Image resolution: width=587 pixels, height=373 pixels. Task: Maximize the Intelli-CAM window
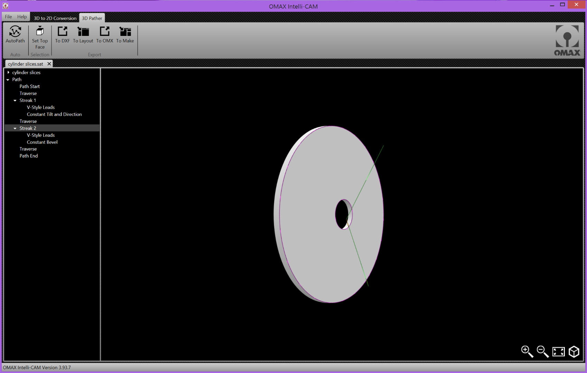pos(562,5)
